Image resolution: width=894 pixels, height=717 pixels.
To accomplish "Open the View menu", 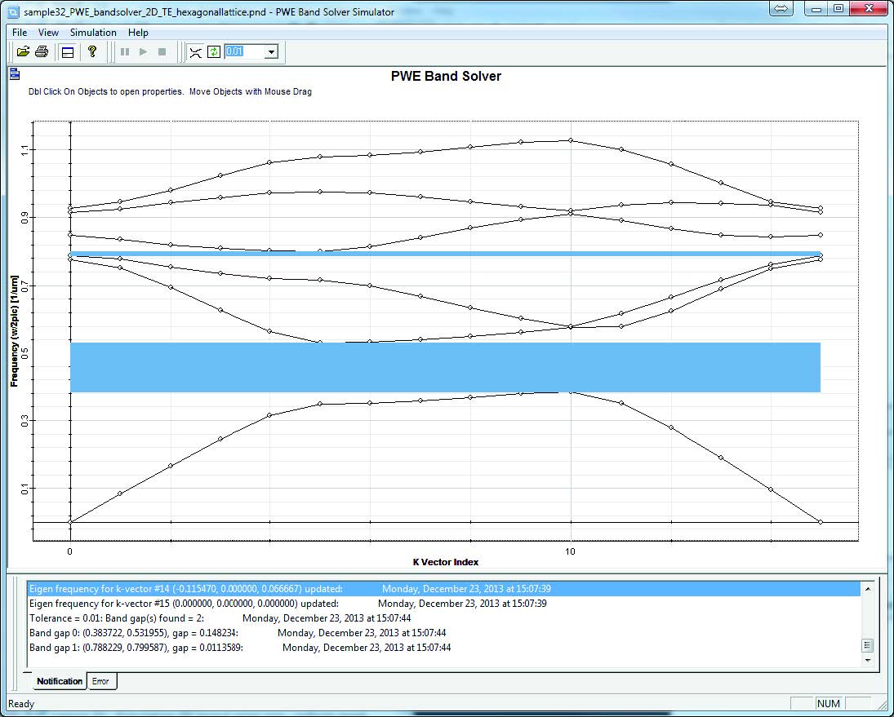I will pyautogui.click(x=48, y=33).
